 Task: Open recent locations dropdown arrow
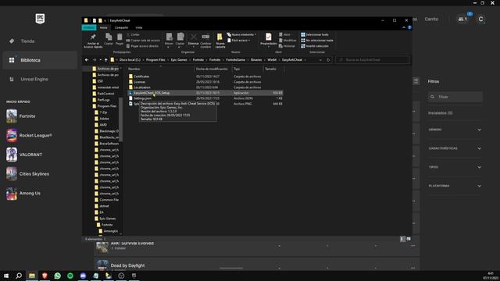click(x=100, y=60)
